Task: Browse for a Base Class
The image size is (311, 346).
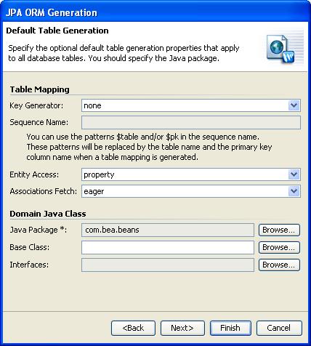Action: (279, 247)
